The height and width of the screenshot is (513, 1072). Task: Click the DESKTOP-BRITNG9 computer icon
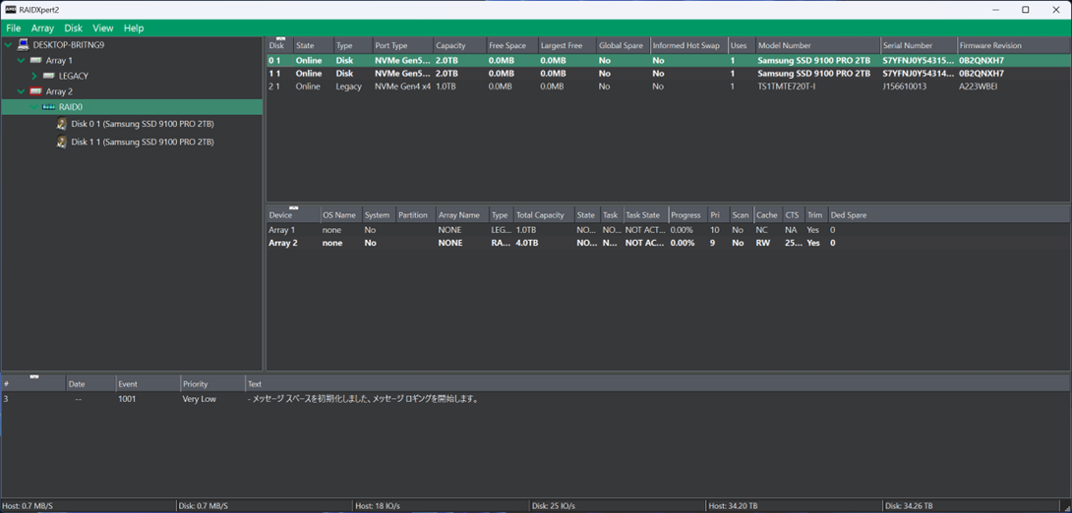click(23, 45)
